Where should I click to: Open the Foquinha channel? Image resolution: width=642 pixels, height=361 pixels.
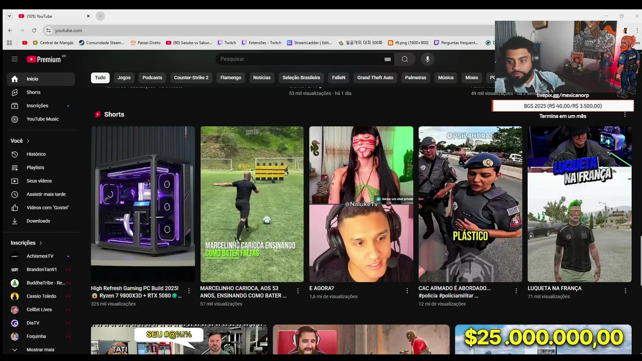tap(41, 336)
